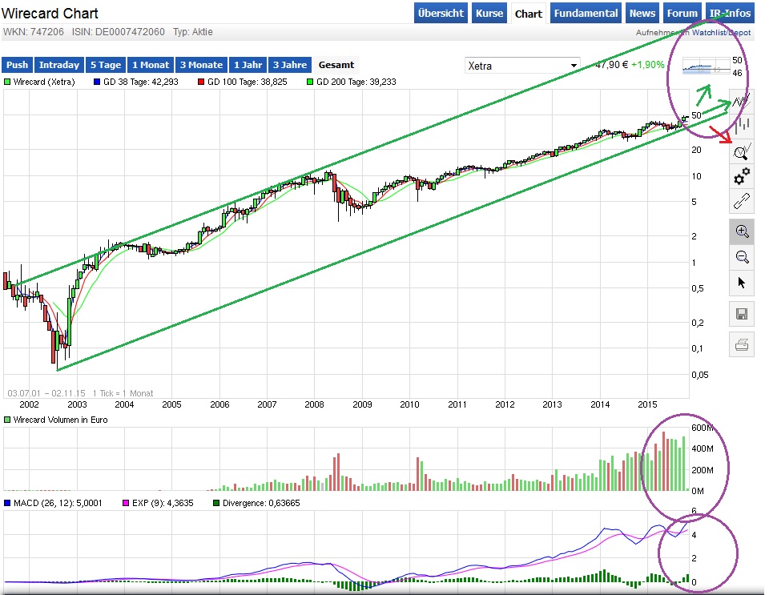Open the News tab
This screenshot has width=769, height=595.
(642, 14)
